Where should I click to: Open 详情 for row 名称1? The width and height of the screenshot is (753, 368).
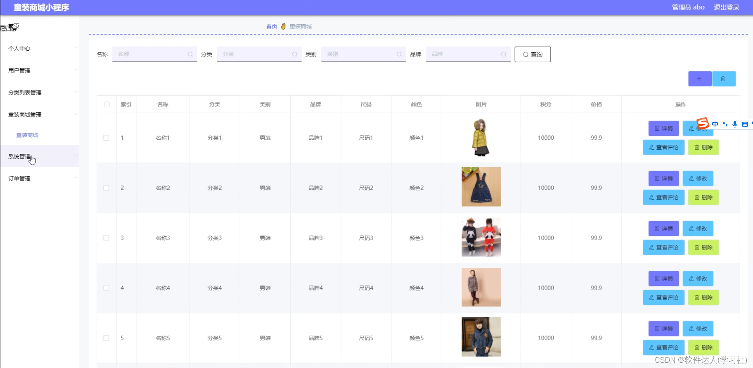tap(663, 128)
